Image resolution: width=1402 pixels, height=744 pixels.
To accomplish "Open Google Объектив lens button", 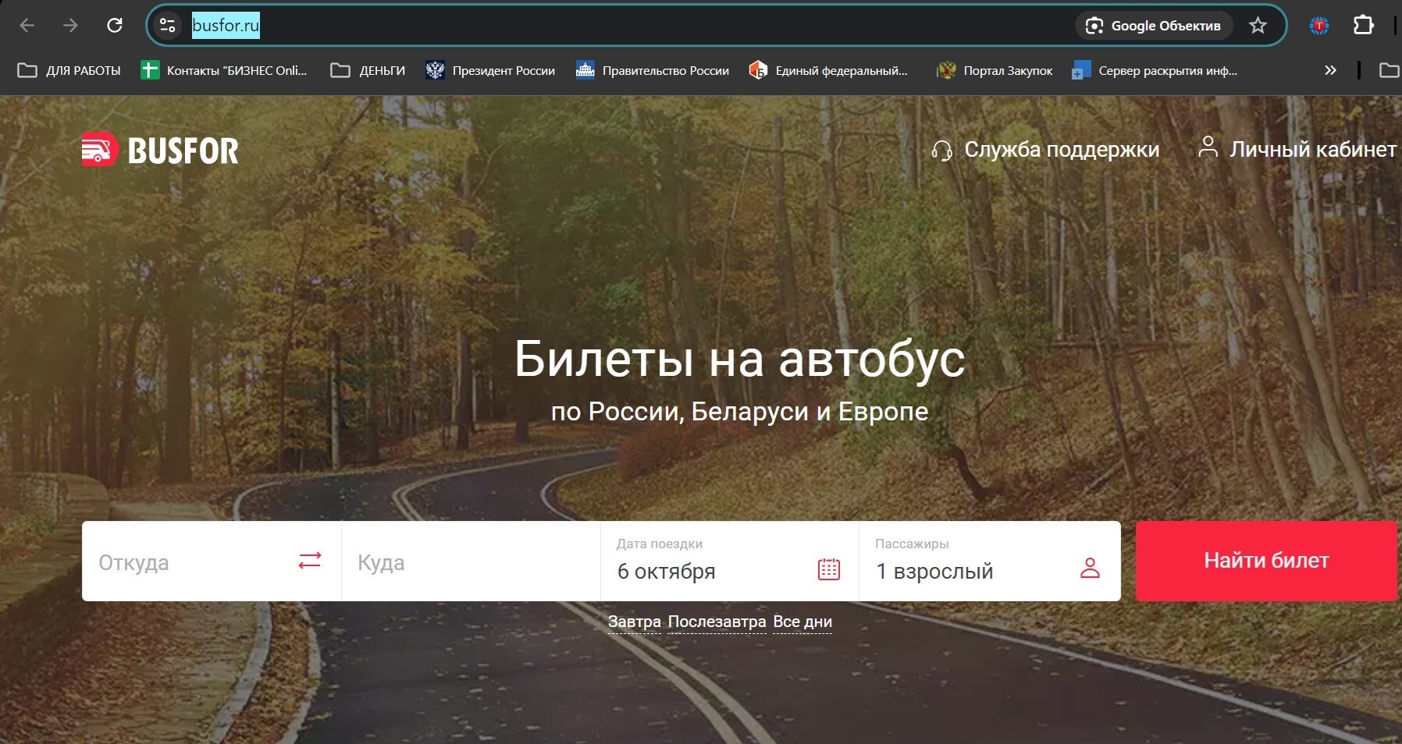I will click(x=1153, y=26).
